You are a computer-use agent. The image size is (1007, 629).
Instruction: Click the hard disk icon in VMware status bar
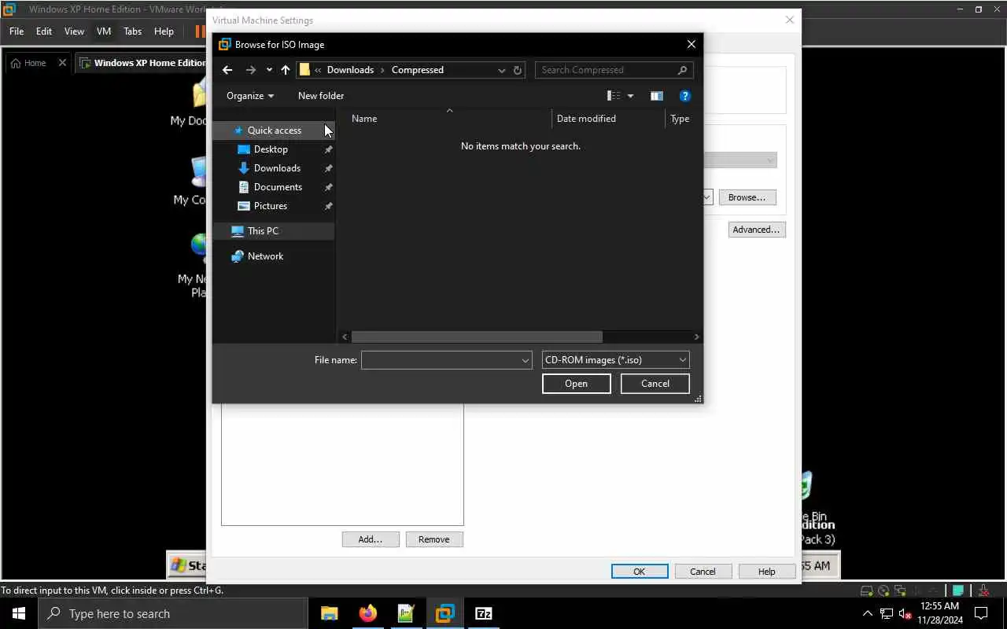coord(867,590)
